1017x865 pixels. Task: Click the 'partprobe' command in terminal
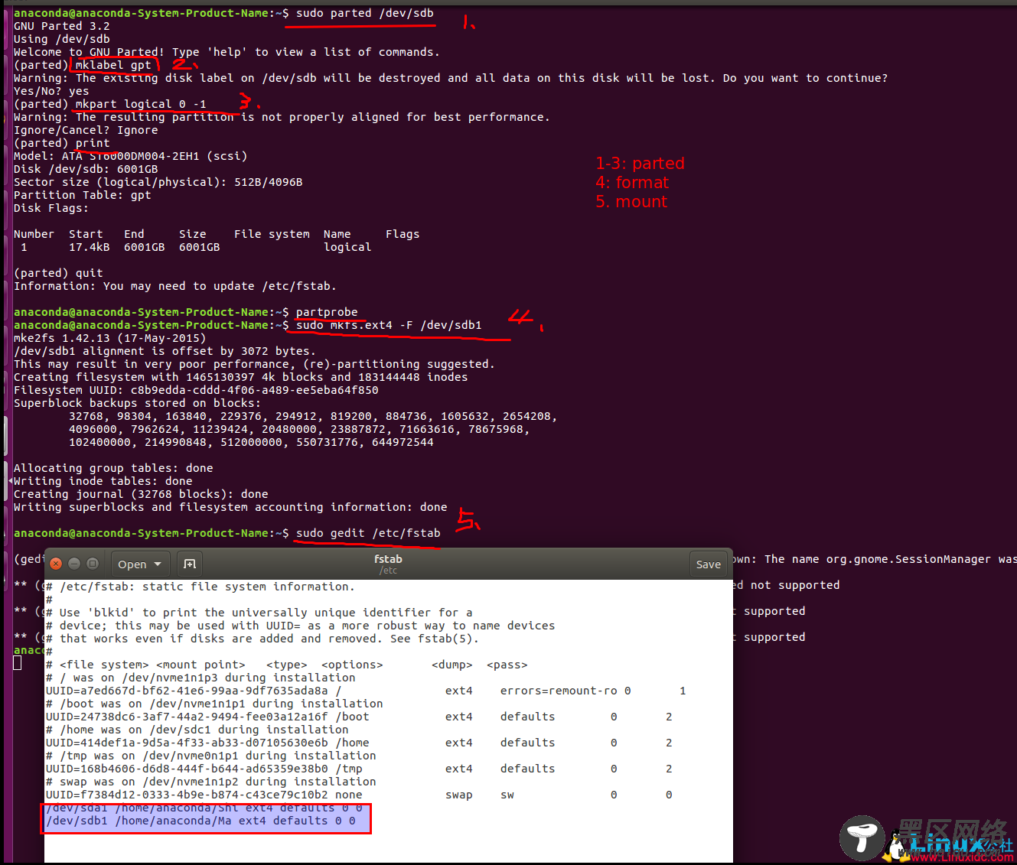click(327, 312)
